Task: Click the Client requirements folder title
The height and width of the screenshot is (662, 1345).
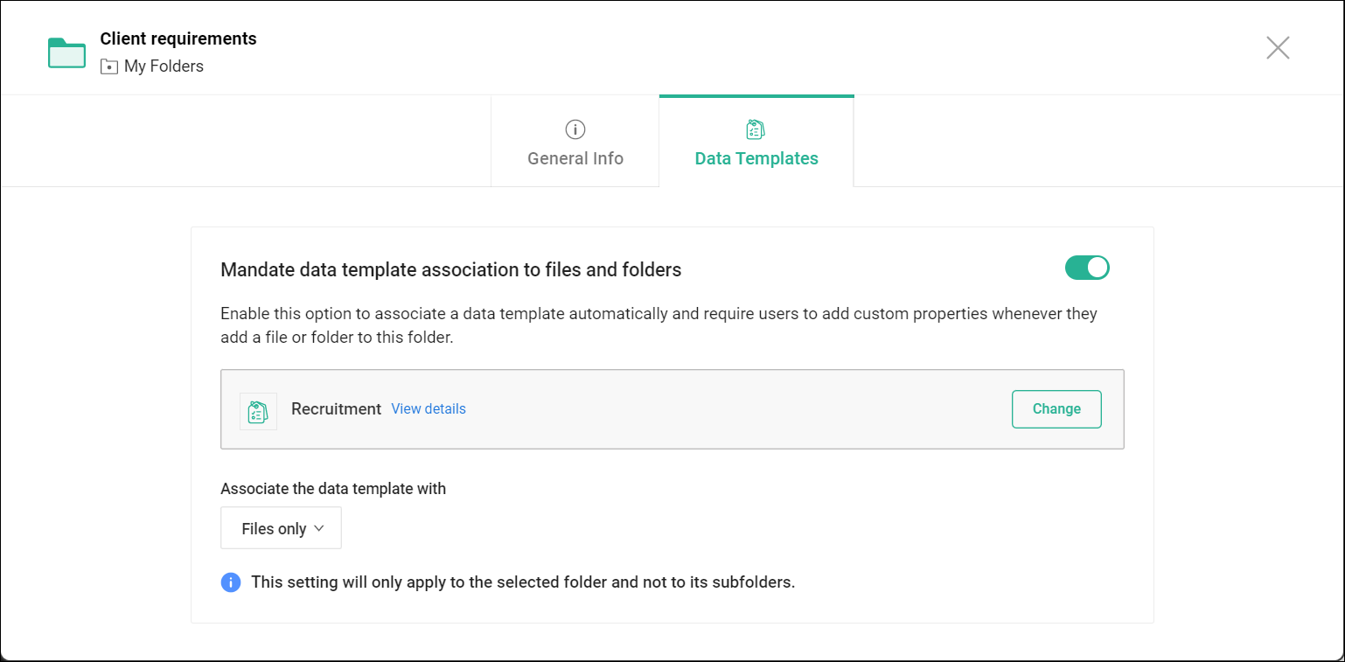Action: click(x=178, y=38)
